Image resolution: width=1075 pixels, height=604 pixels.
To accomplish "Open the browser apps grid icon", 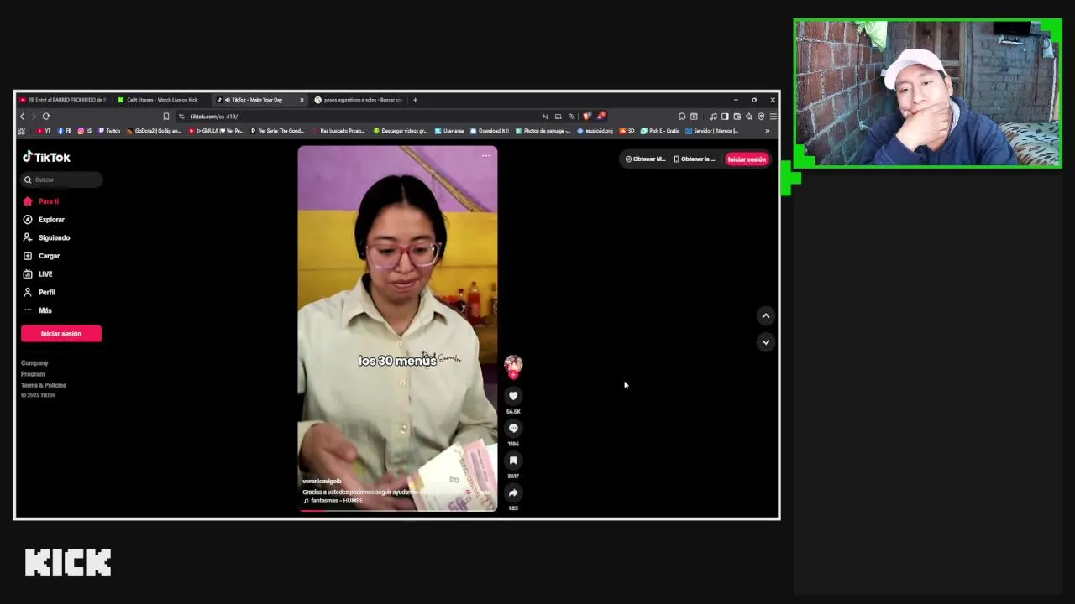I will pos(21,131).
